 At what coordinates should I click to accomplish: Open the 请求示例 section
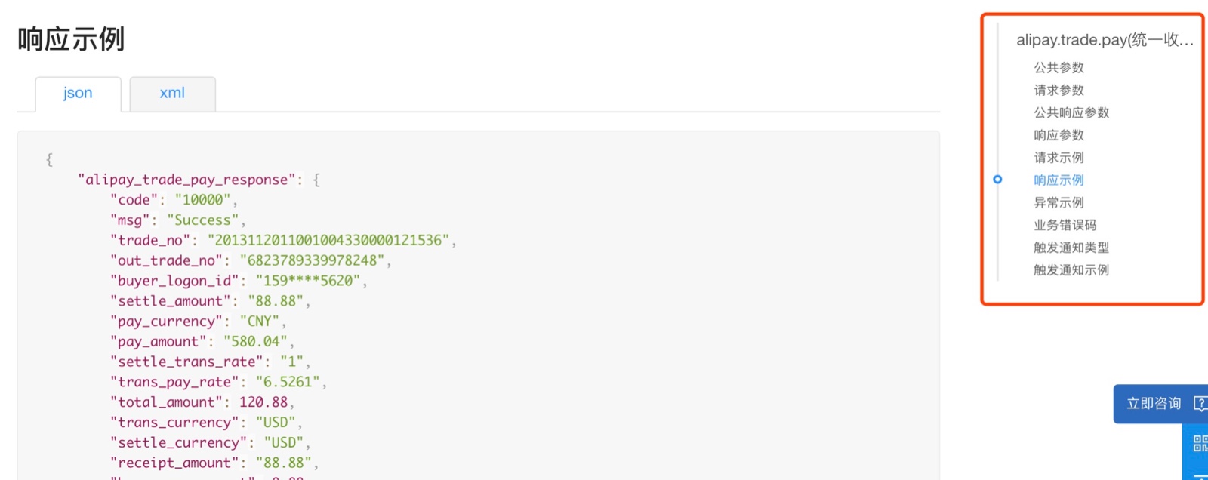1059,158
